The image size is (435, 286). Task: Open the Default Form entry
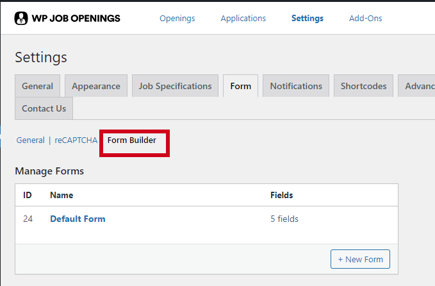78,219
